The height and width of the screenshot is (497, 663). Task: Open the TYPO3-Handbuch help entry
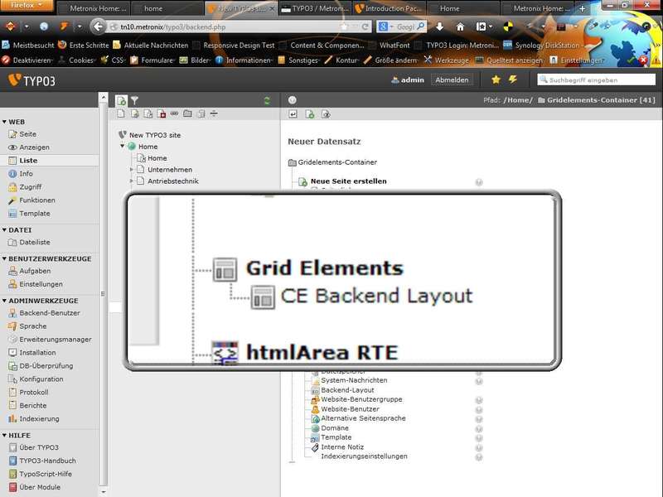[x=42, y=461]
